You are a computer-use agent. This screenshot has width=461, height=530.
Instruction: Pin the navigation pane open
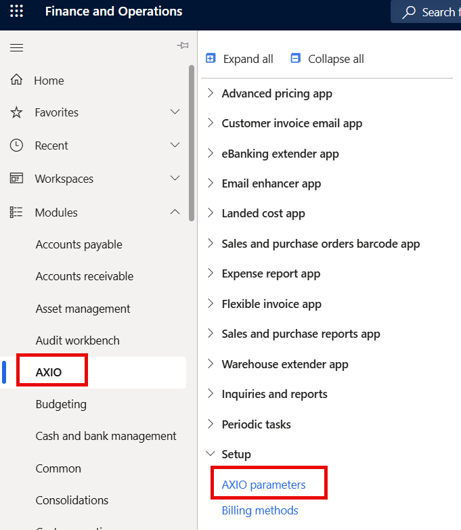(183, 45)
